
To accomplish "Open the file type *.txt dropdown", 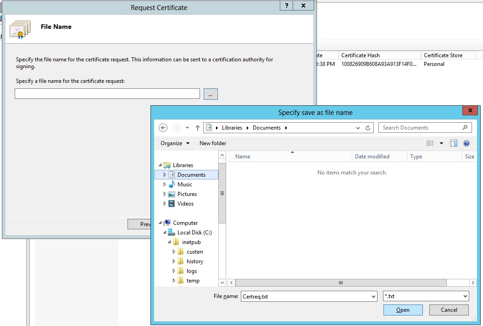I will pos(465,297).
